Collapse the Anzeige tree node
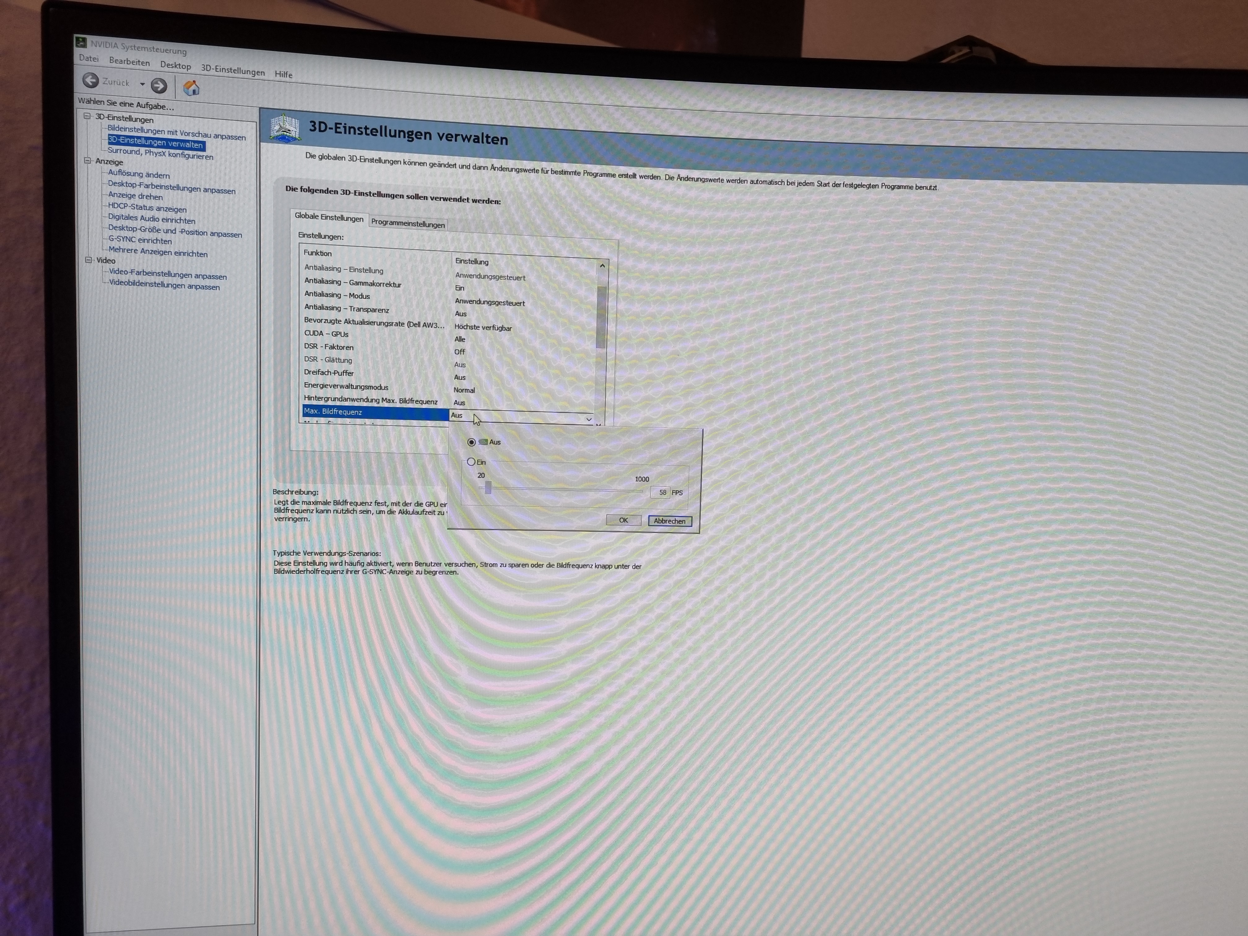1248x936 pixels. pos(88,160)
